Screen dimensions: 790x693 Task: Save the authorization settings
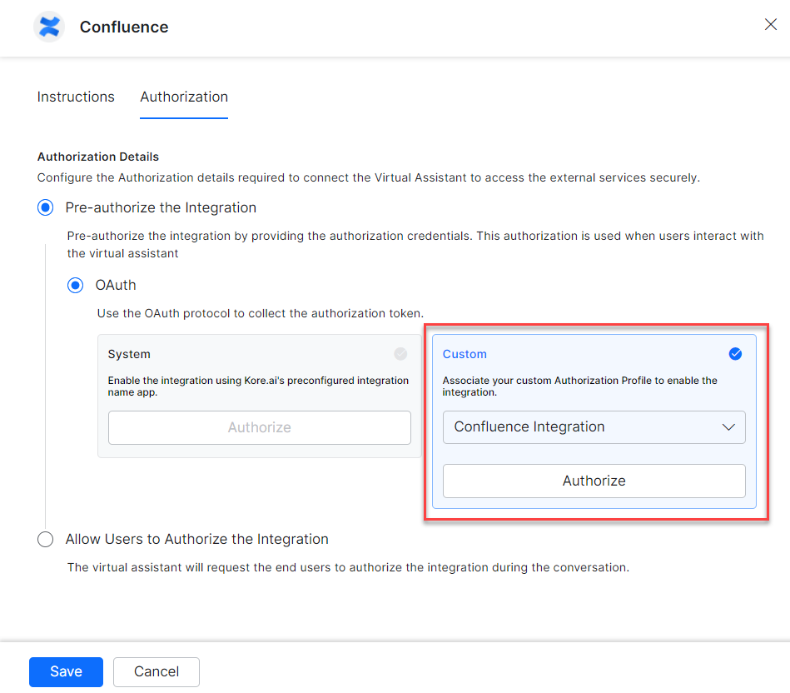click(x=66, y=671)
